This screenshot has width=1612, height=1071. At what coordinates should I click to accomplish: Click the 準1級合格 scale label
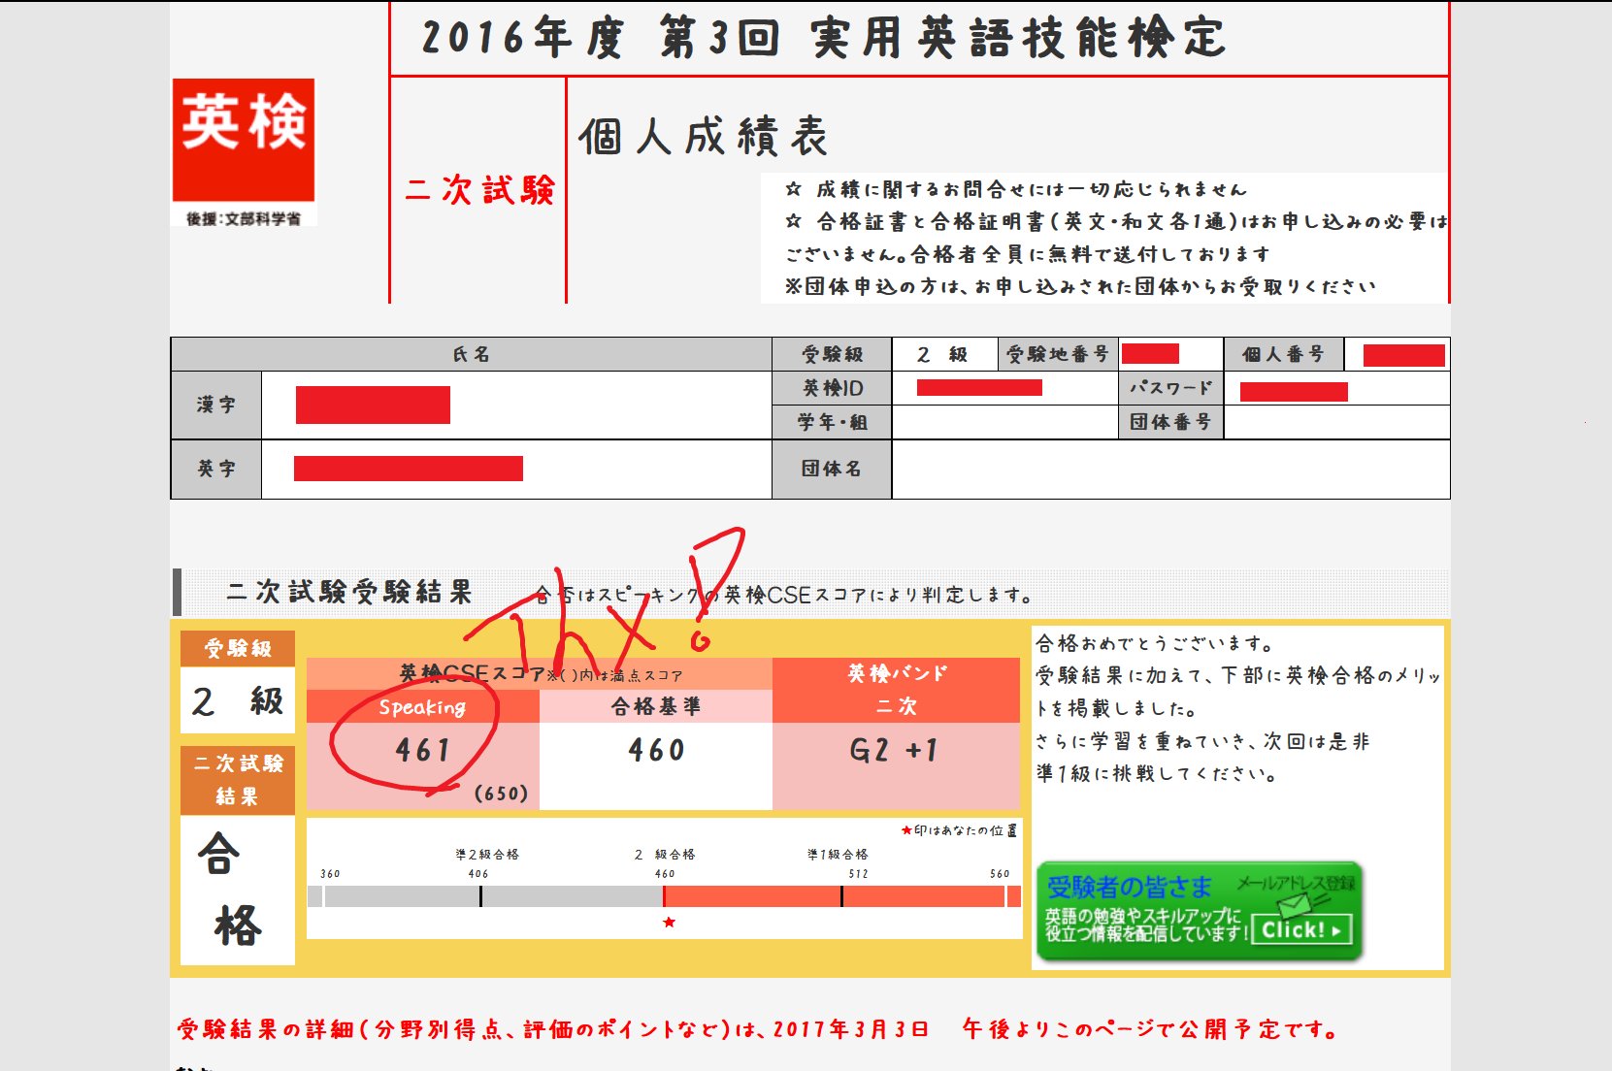click(838, 855)
